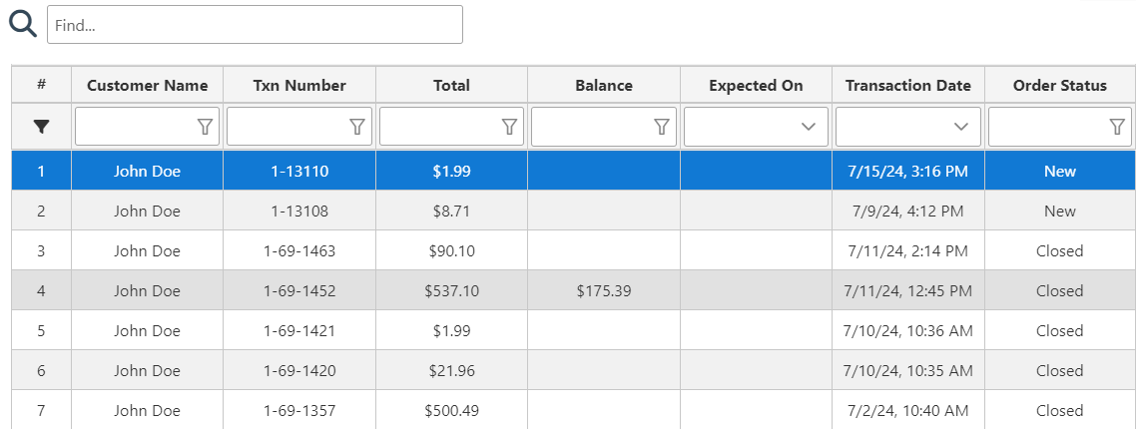The height and width of the screenshot is (429, 1136).
Task: Expand the Expected On filter dropdown
Action: click(x=809, y=127)
